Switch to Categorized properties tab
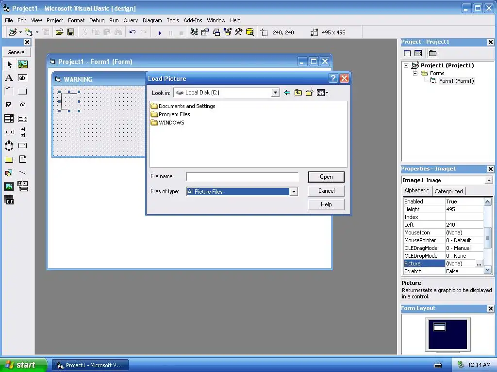The image size is (497, 372). pyautogui.click(x=448, y=191)
